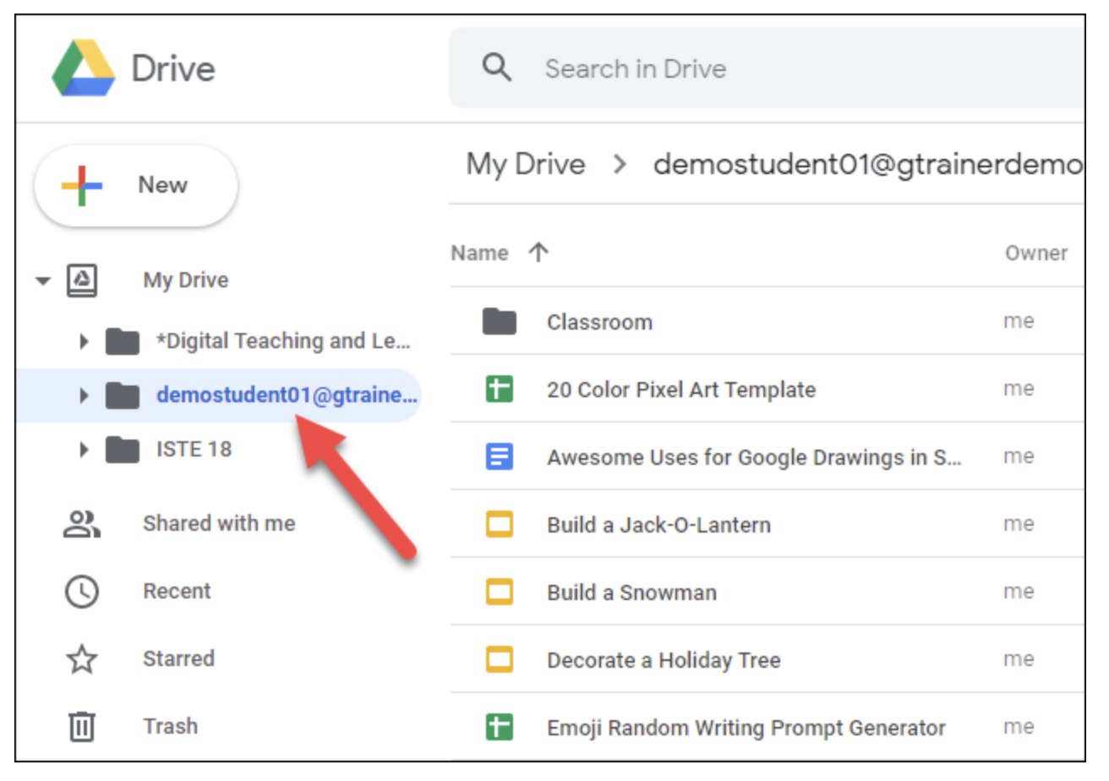1109x781 pixels.
Task: Click the demostudent01 folder icon in the sidebar
Action: 123,396
